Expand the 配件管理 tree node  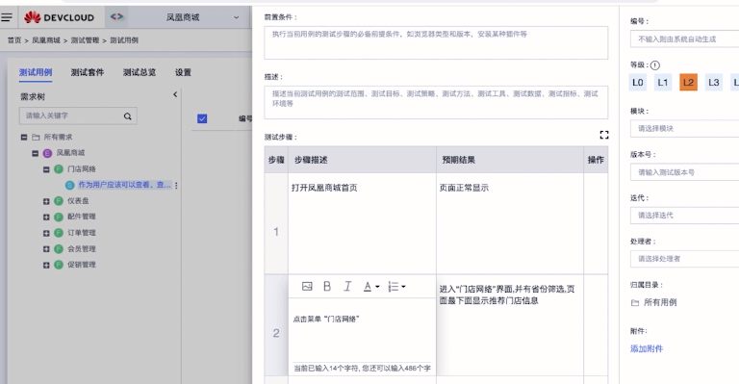[46, 218]
